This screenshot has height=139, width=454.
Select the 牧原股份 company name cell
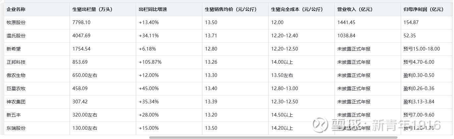coord(16,22)
